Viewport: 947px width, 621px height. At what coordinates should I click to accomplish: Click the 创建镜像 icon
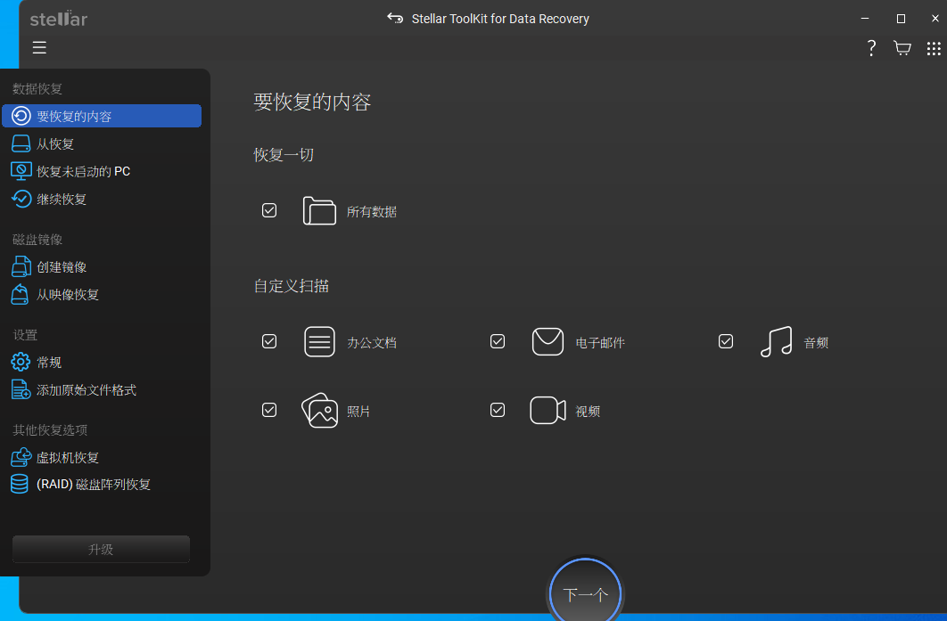[21, 266]
